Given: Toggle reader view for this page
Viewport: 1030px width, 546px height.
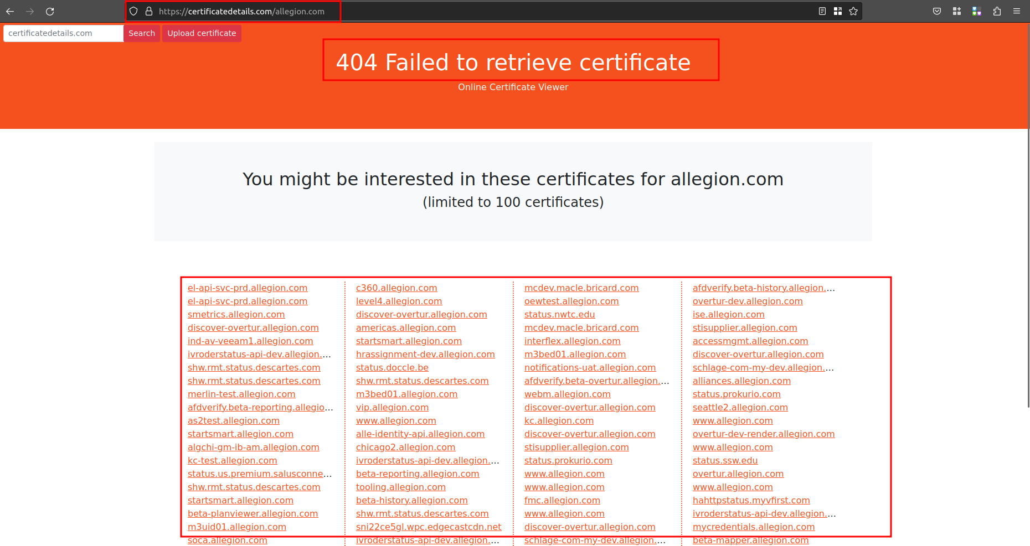Looking at the screenshot, I should tap(822, 11).
